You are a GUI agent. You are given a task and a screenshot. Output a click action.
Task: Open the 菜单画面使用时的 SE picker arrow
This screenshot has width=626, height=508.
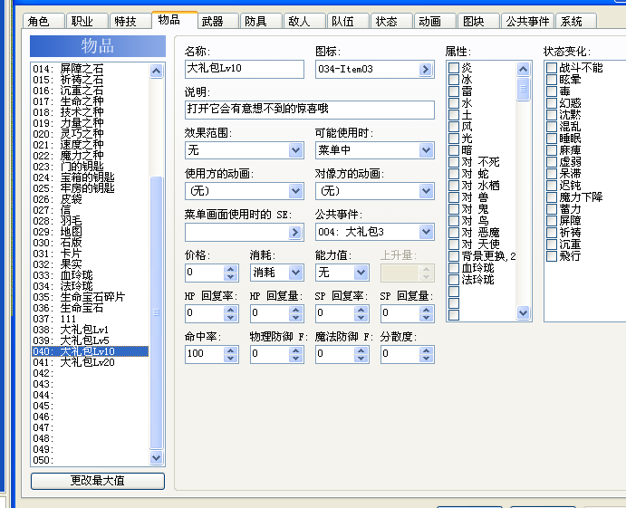[295, 232]
